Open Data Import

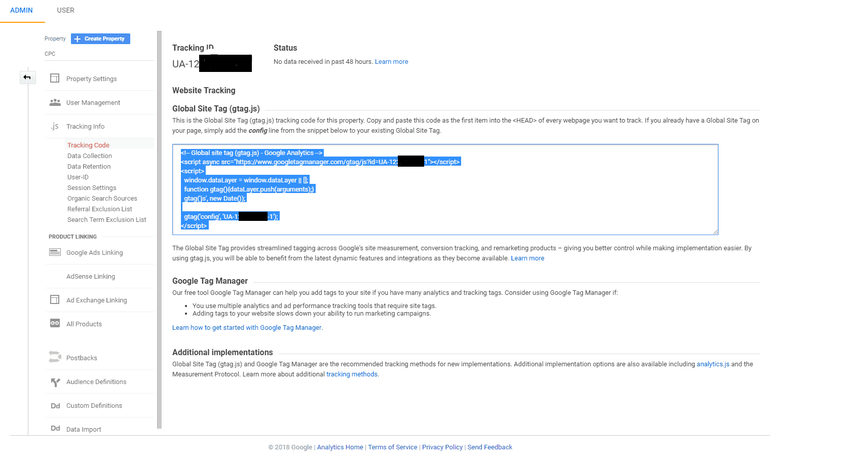click(84, 430)
